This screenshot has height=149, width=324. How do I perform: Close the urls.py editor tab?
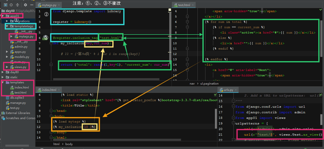pos(236,90)
